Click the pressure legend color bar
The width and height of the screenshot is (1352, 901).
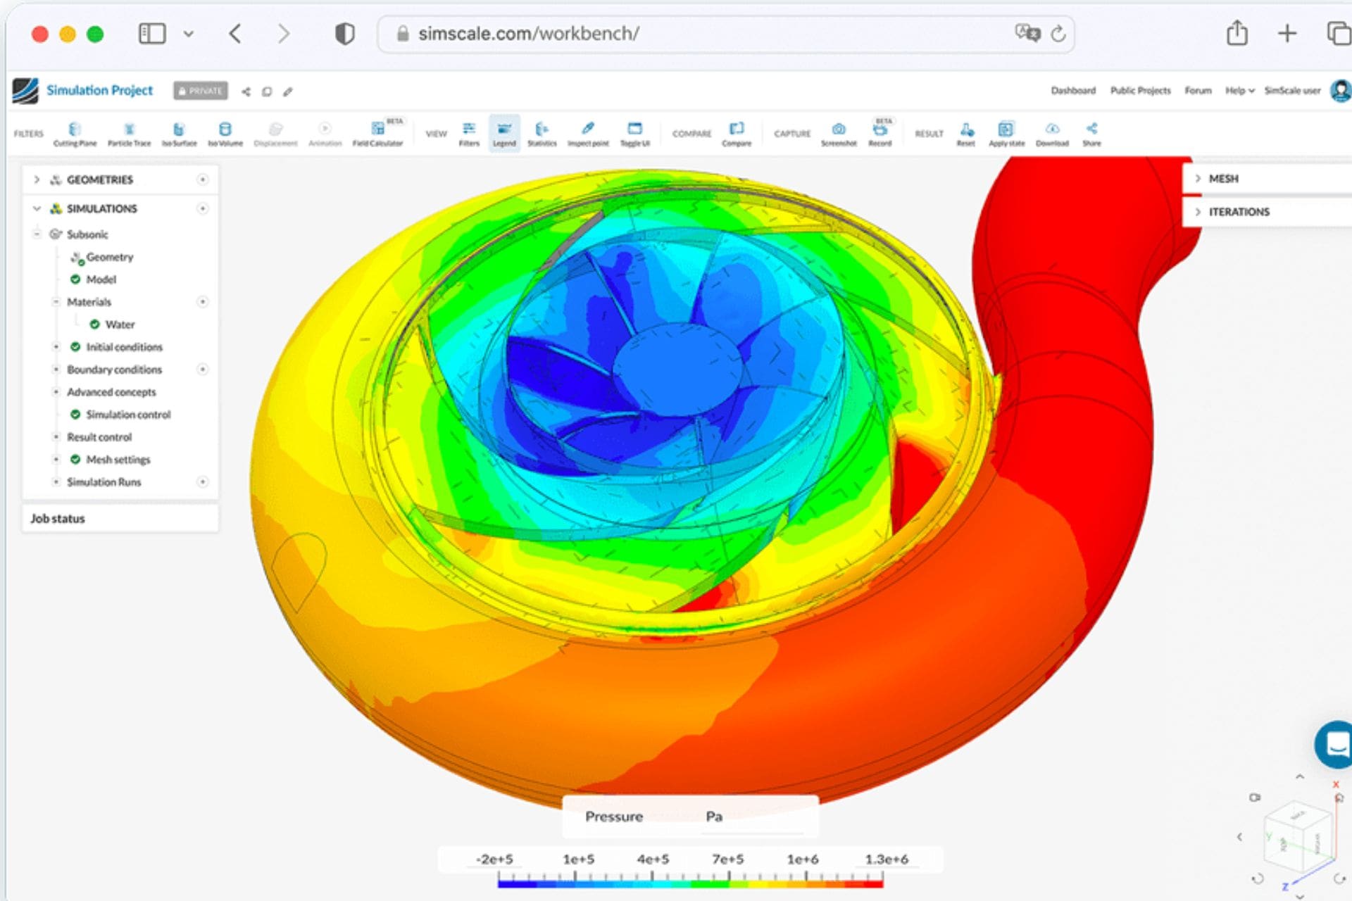click(x=689, y=883)
